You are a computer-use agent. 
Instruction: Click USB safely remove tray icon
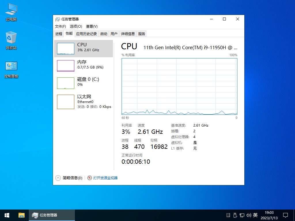coord(235,215)
